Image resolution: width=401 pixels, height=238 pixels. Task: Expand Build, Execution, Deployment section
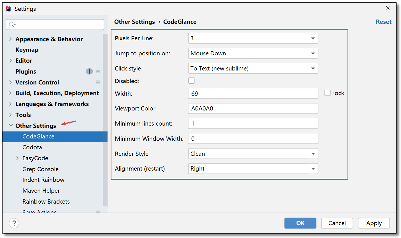pyautogui.click(x=10, y=93)
